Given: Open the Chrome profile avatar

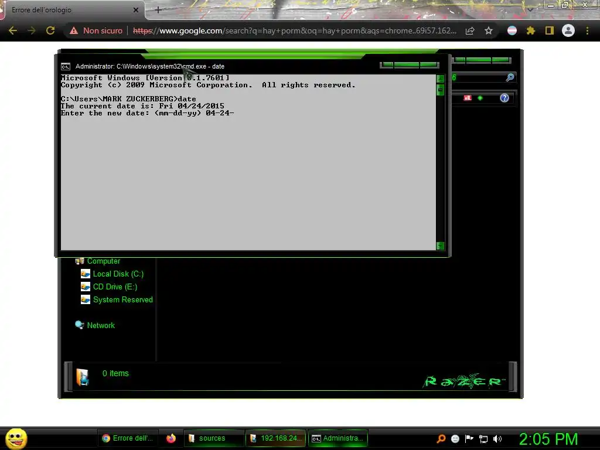Looking at the screenshot, I should [568, 30].
